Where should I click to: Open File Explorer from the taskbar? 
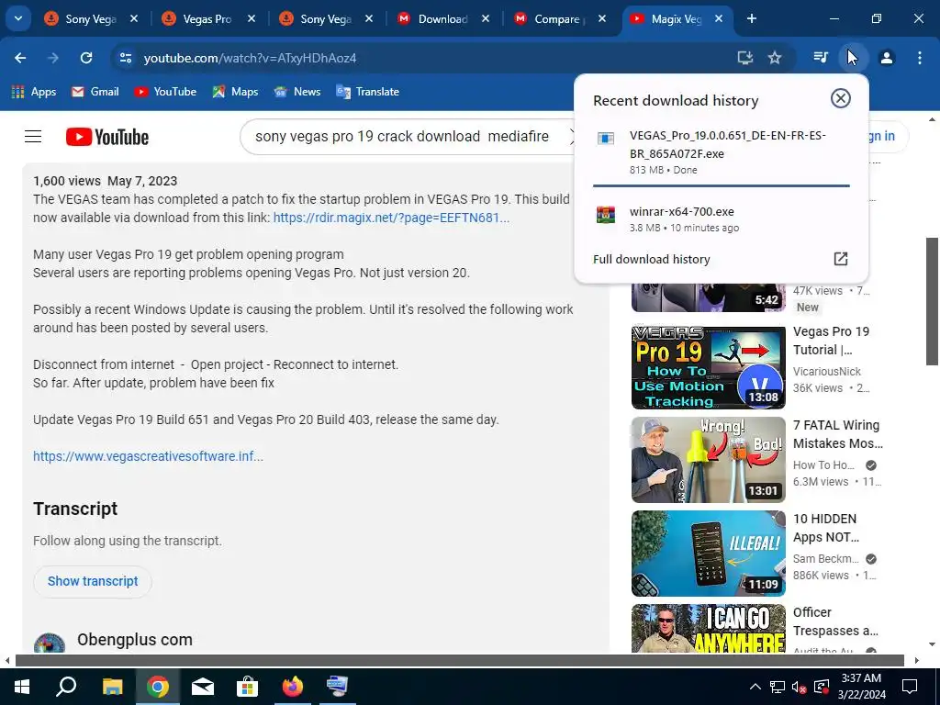[x=112, y=687]
